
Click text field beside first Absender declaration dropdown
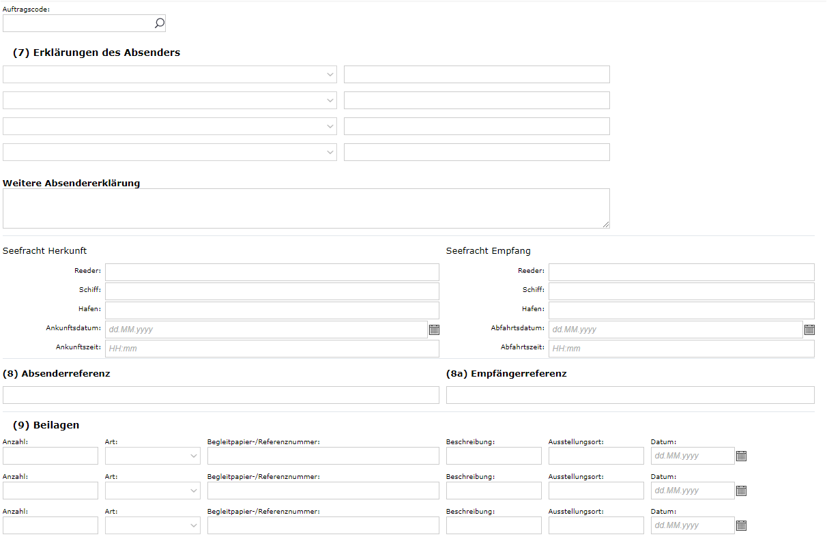coord(477,74)
